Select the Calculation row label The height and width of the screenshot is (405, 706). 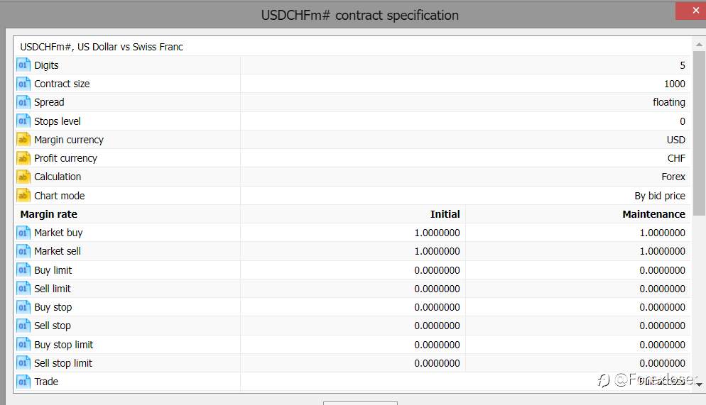(x=58, y=177)
